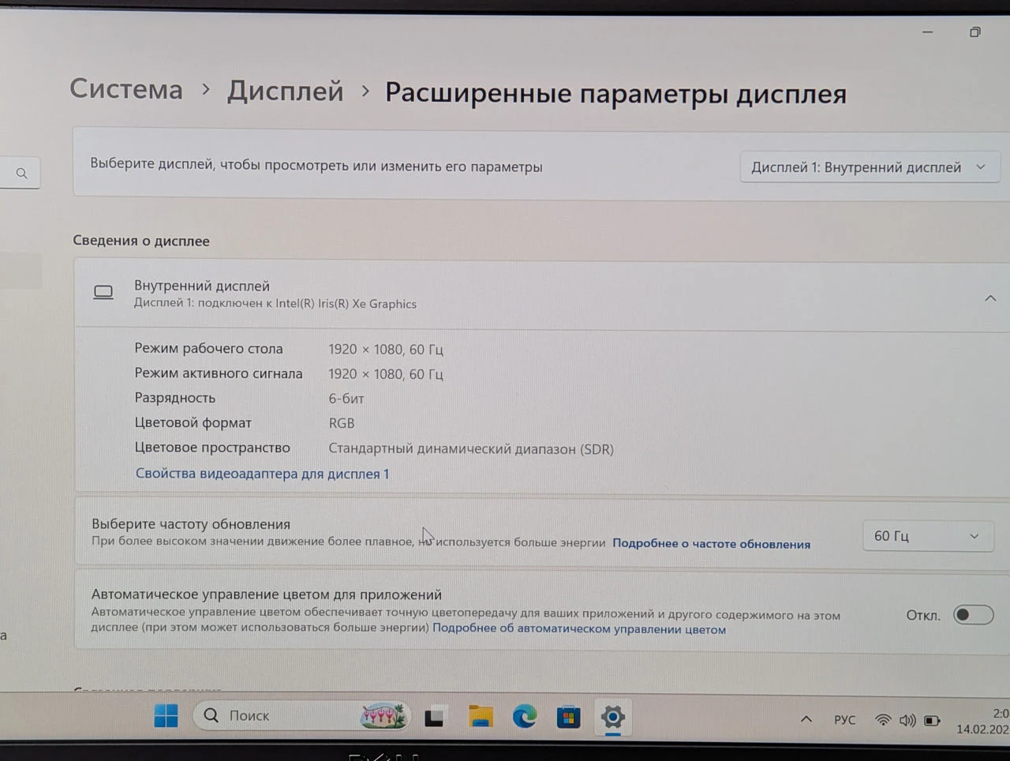1010x761 pixels.
Task: Click the search highlight flowers image in taskbar
Action: (383, 715)
